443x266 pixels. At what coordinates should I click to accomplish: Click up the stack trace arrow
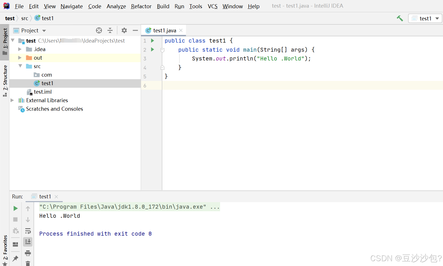[x=28, y=208]
